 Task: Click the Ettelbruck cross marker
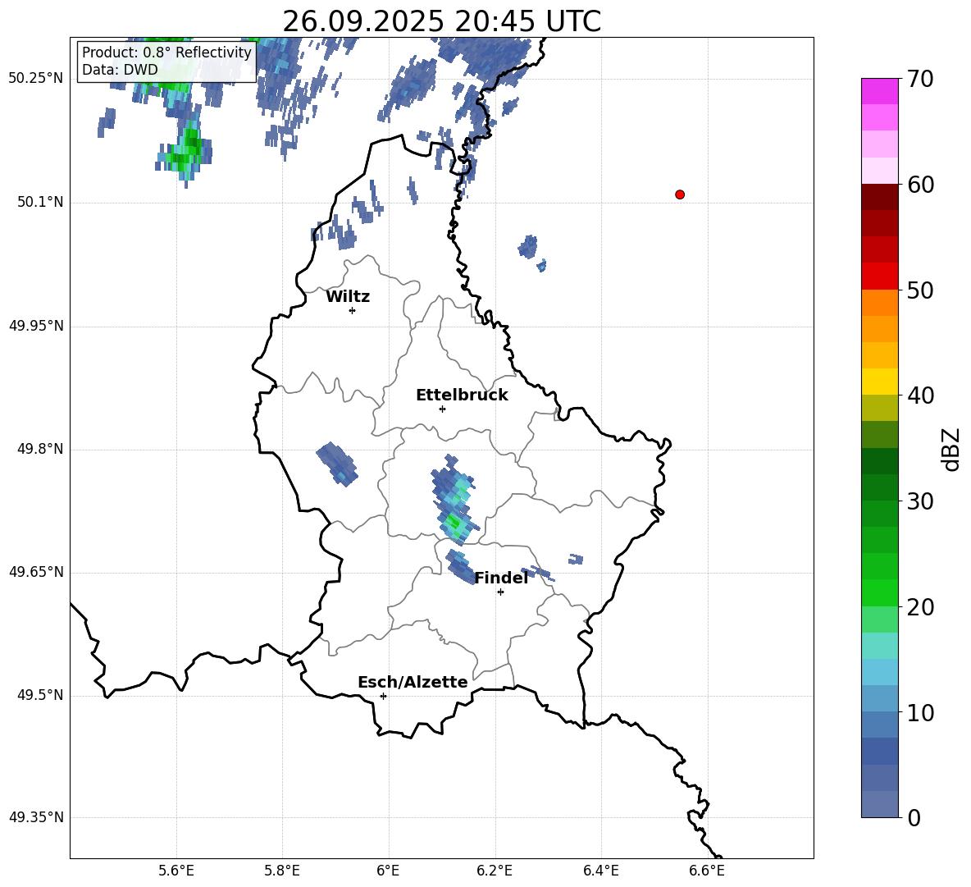pos(442,409)
